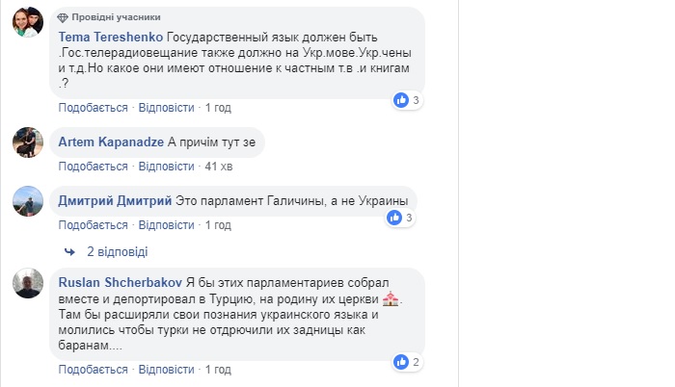Open Artem Kapanadze's profile name link
This screenshot has height=387, width=675.
click(110, 142)
